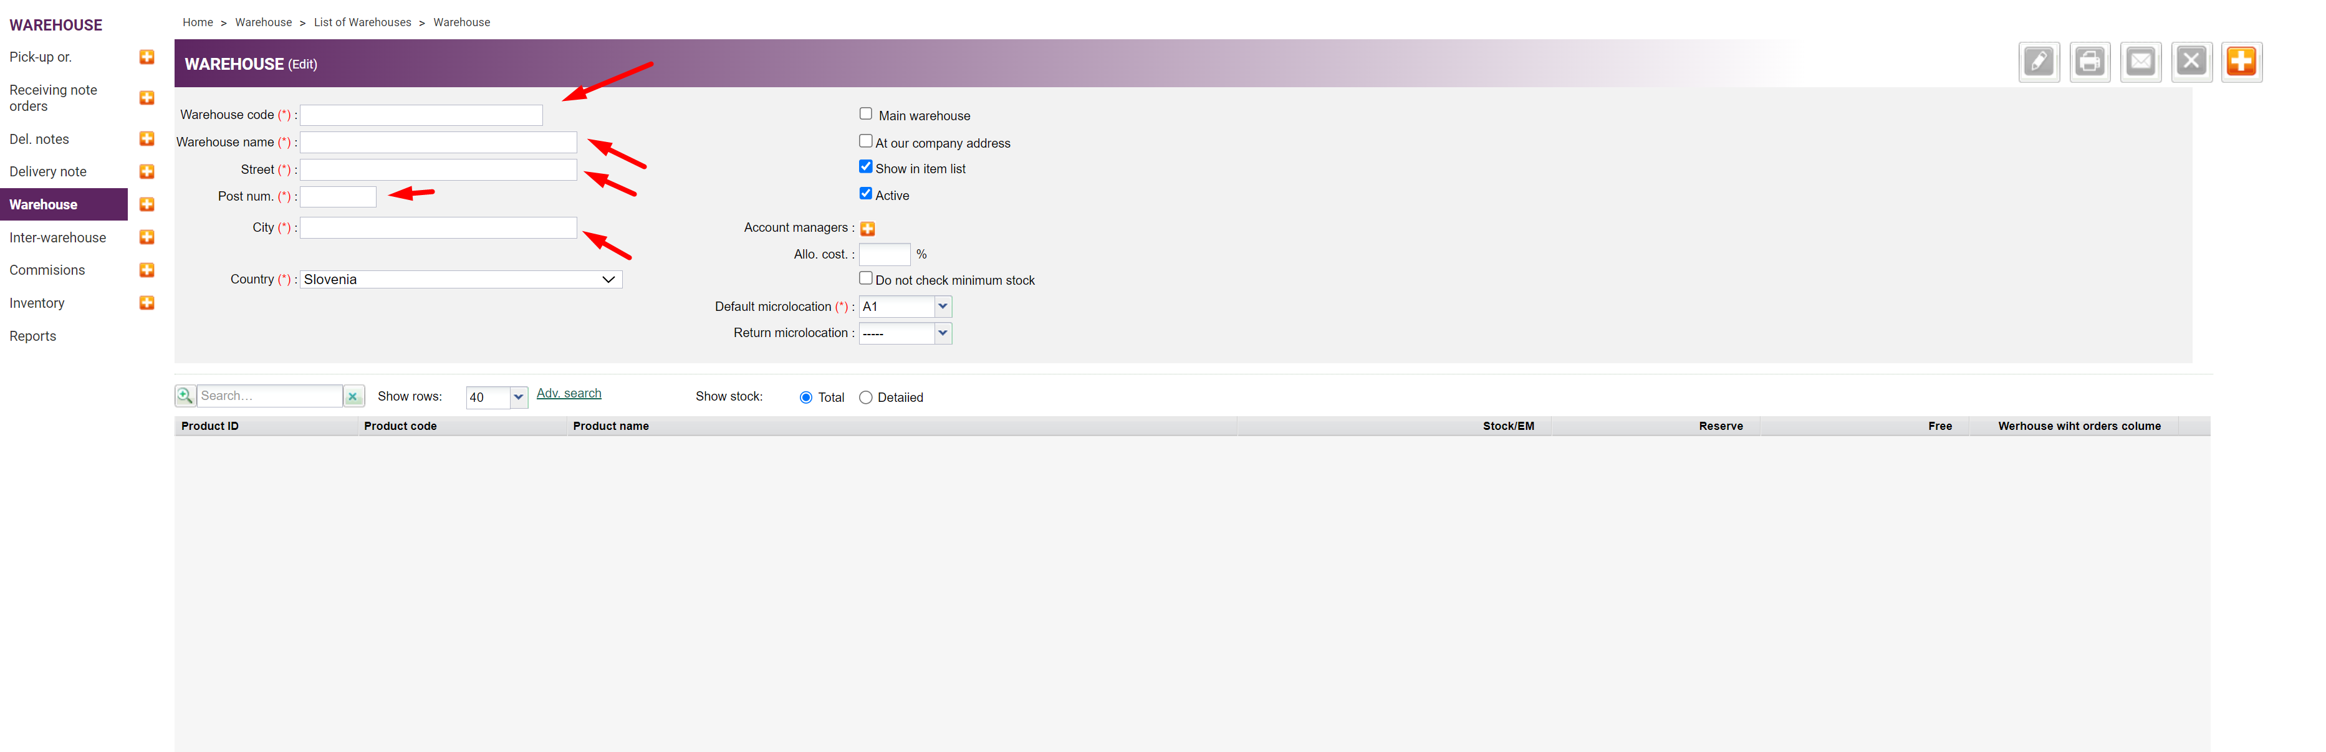Open Inter-warehouse in the sidebar menu
Screen dimensions: 2326x752
(58, 237)
